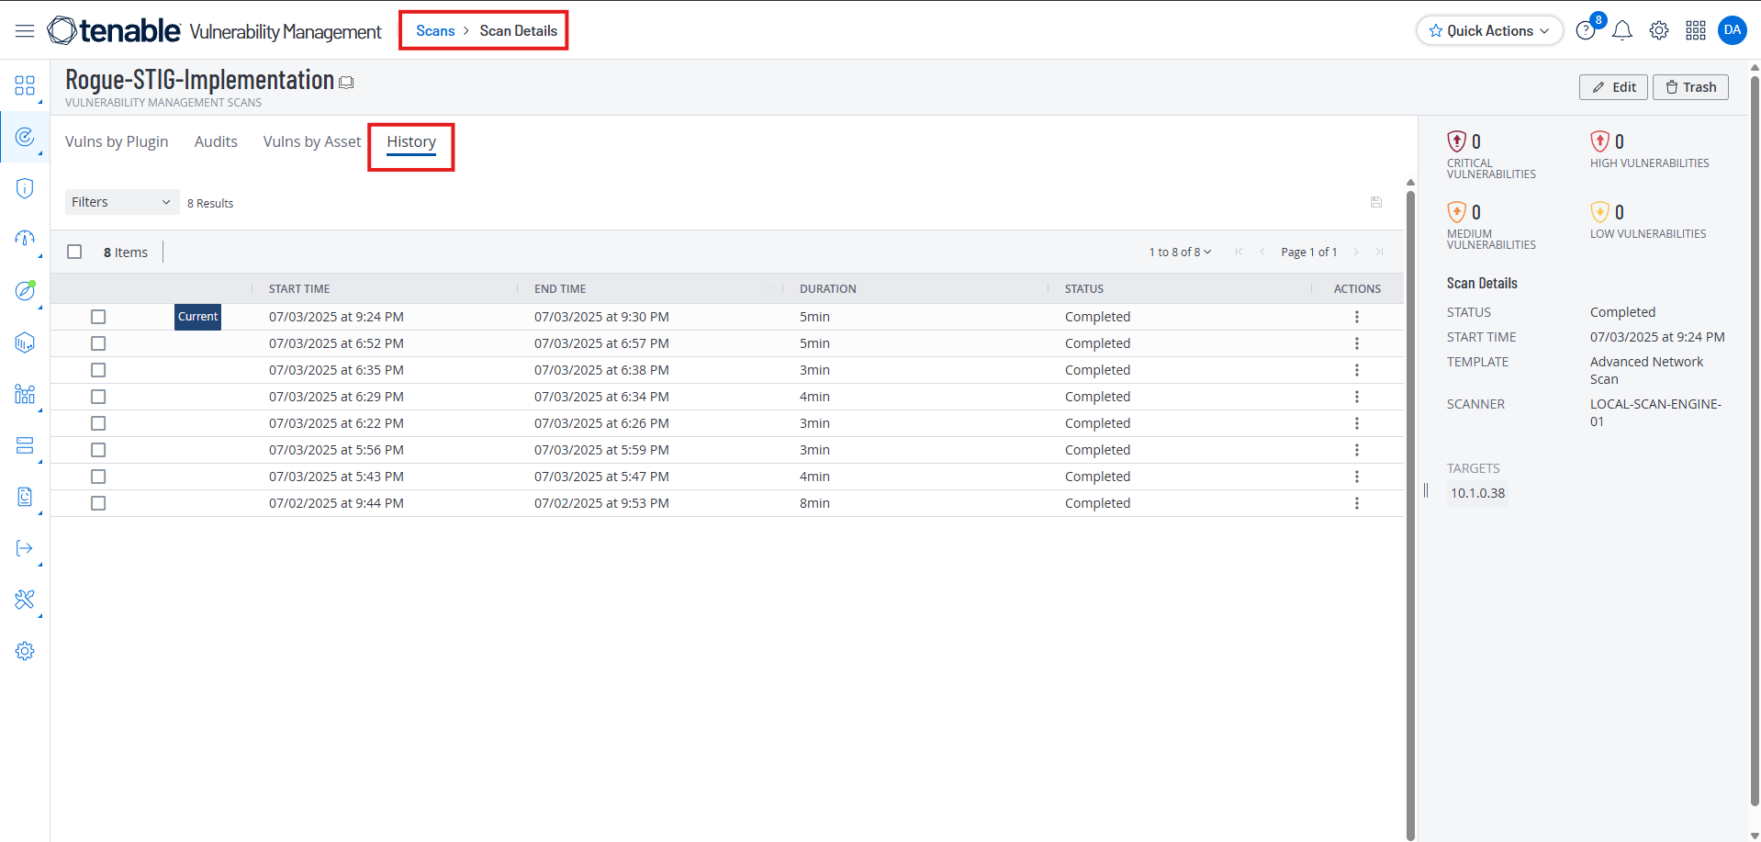
Task: Click the Edit button
Action: coord(1613,87)
